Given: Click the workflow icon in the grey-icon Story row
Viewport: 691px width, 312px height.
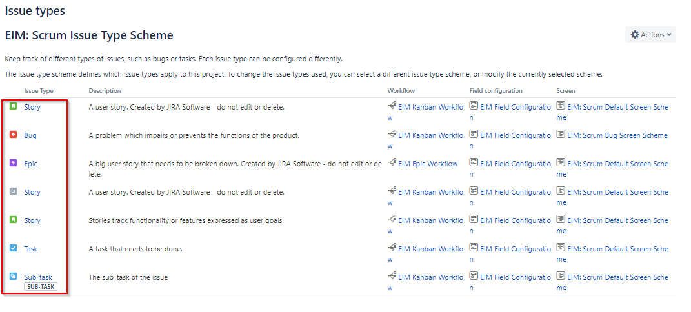Looking at the screenshot, I should coord(392,191).
